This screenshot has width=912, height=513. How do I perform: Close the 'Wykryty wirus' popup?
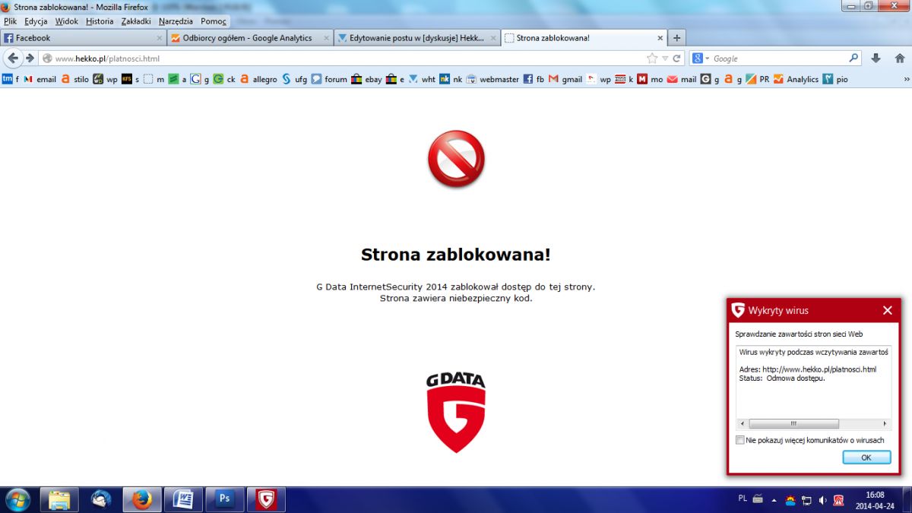pyautogui.click(x=887, y=310)
